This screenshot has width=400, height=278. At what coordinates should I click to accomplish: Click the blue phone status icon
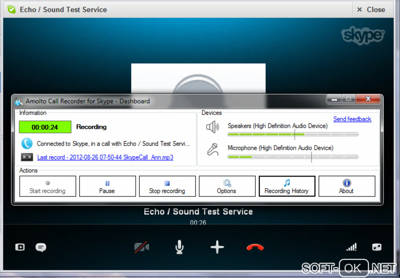tap(27, 144)
